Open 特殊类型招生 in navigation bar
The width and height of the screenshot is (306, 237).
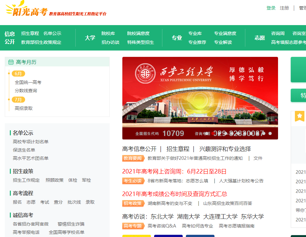tap(140, 42)
